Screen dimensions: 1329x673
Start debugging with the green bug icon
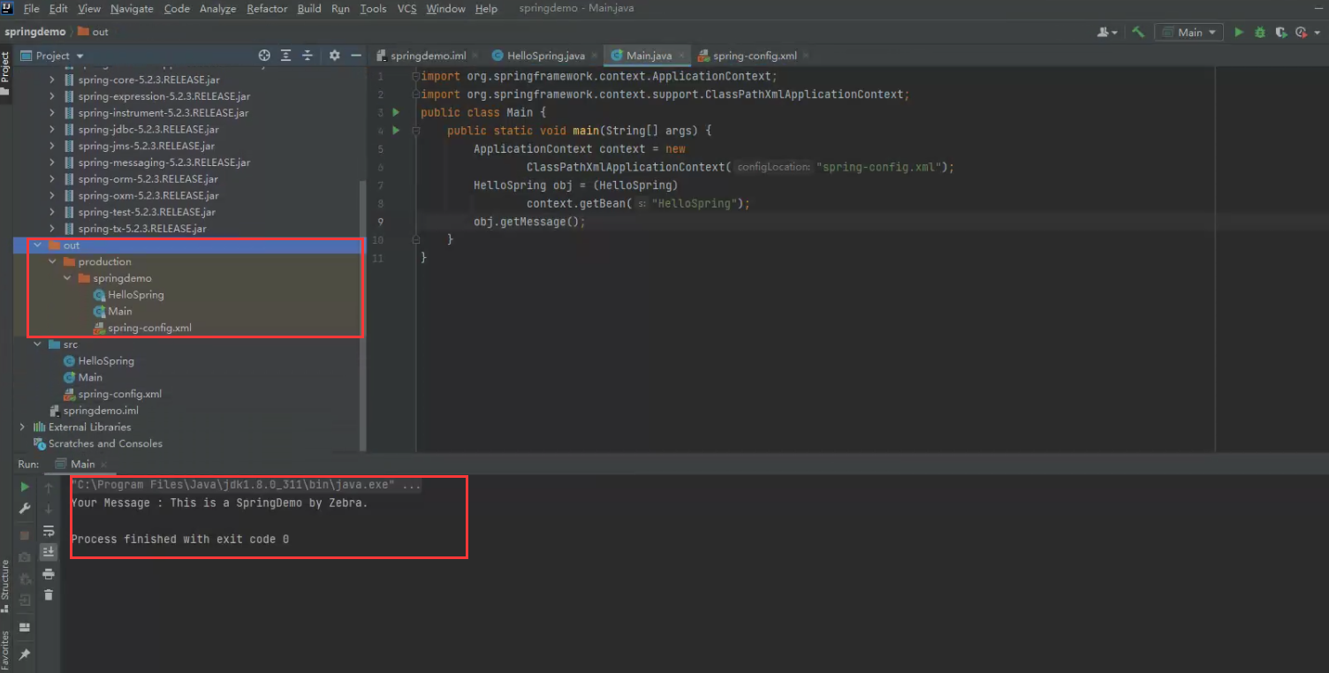(1260, 32)
